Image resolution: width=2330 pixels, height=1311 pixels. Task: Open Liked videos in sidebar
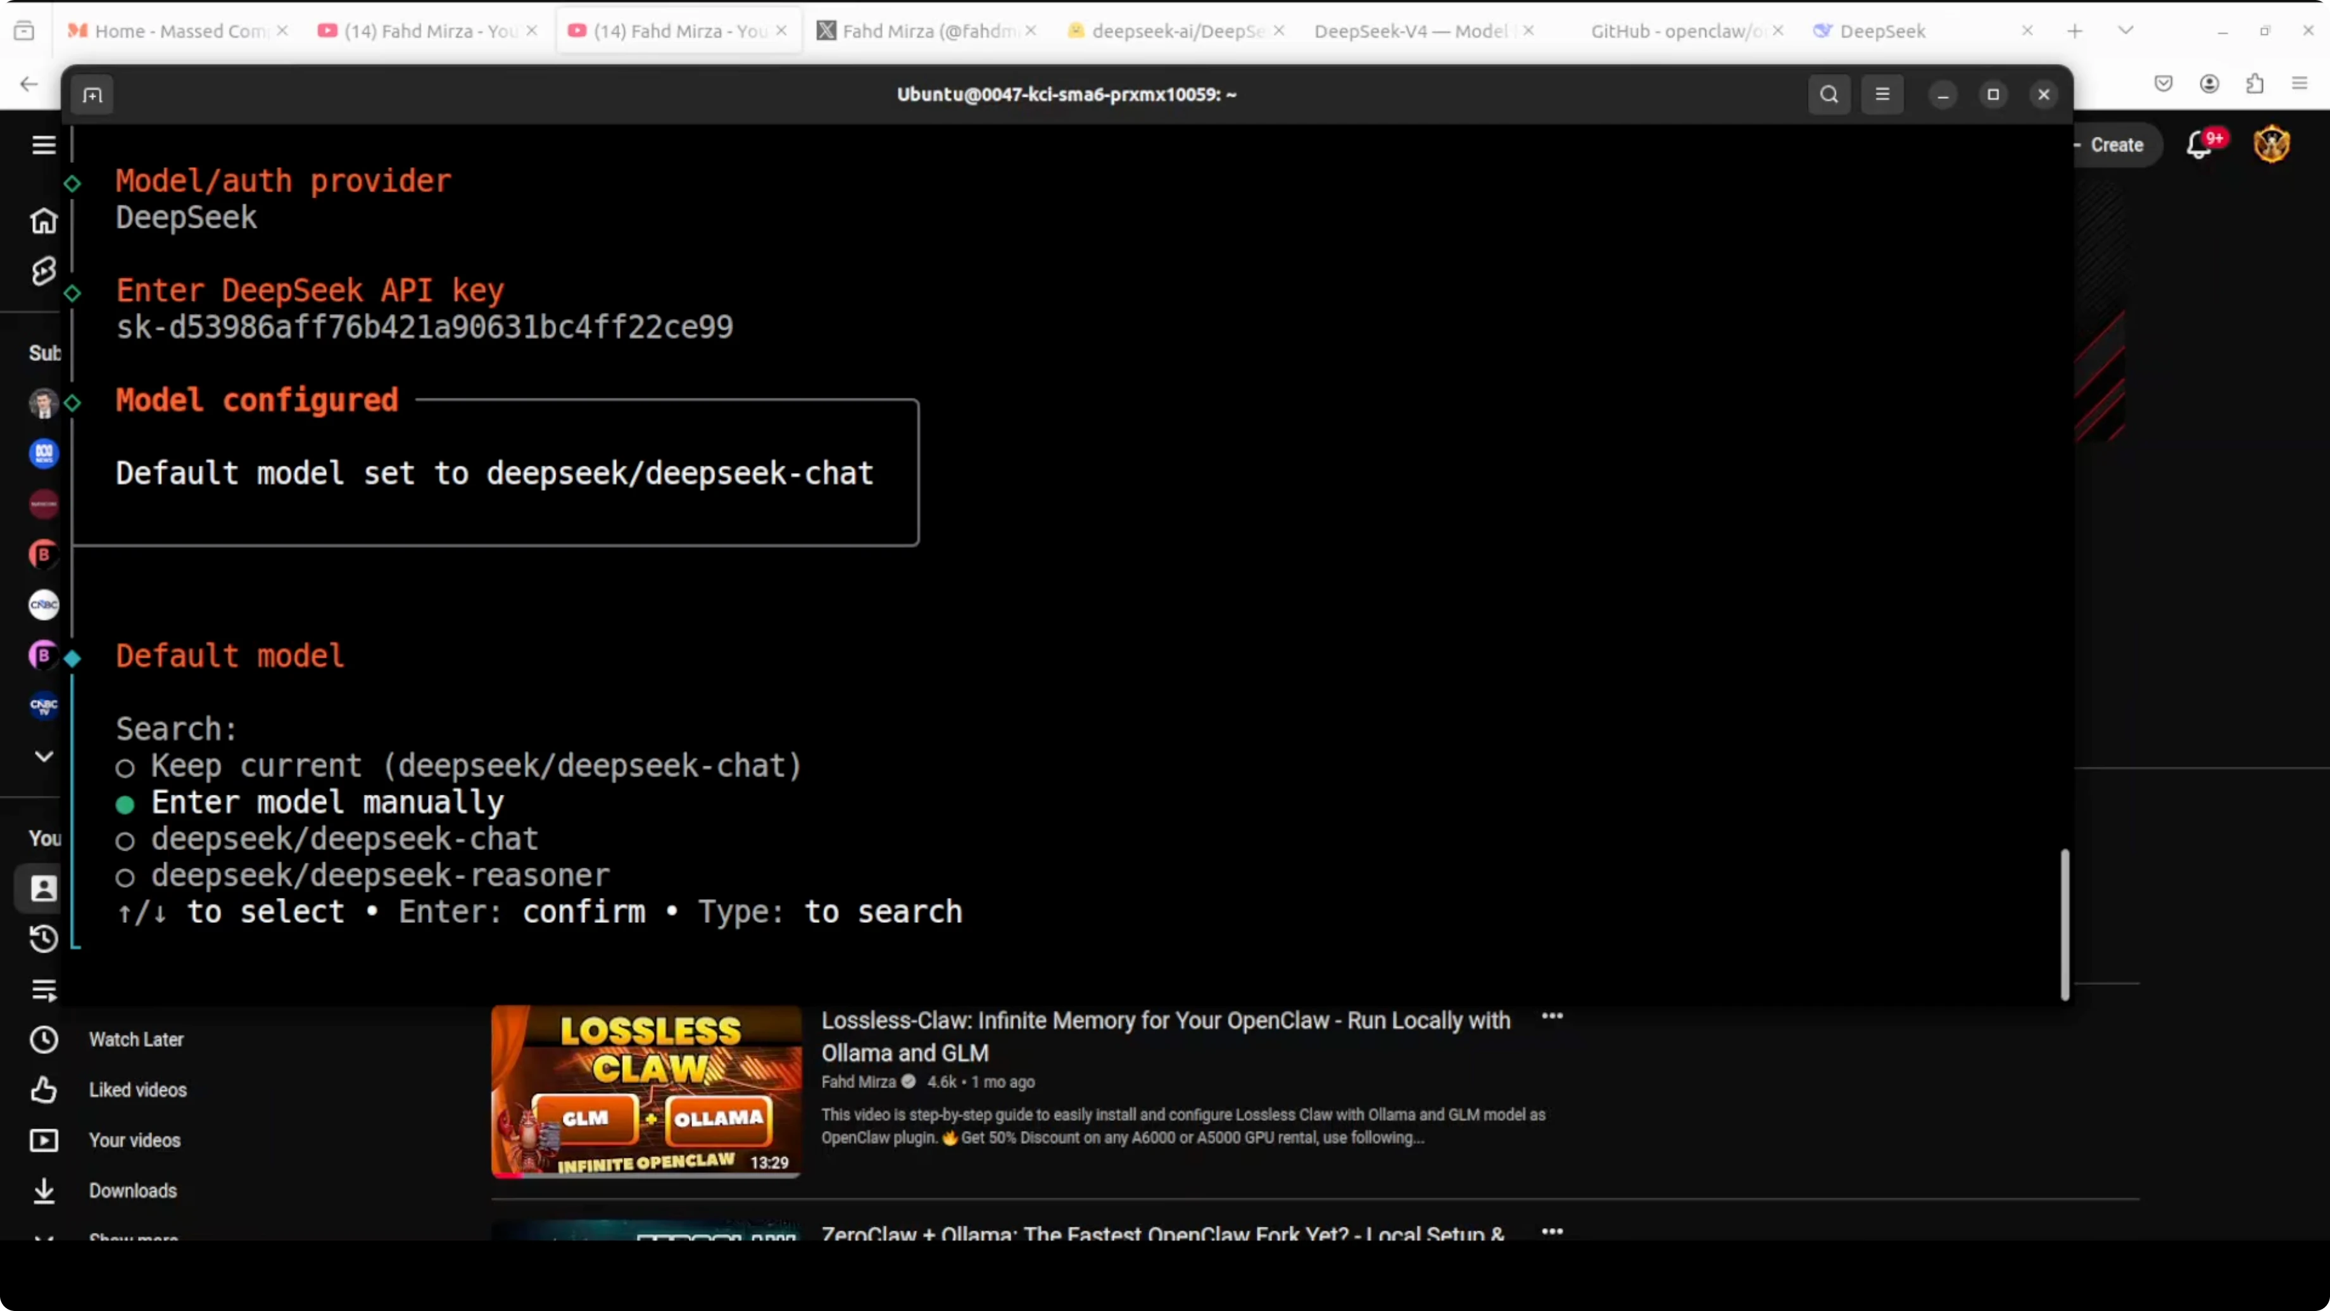(137, 1090)
